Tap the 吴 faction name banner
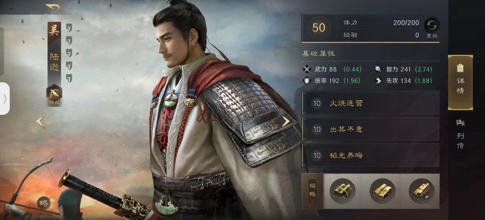Viewport: 485px width, 220px height. (54, 31)
